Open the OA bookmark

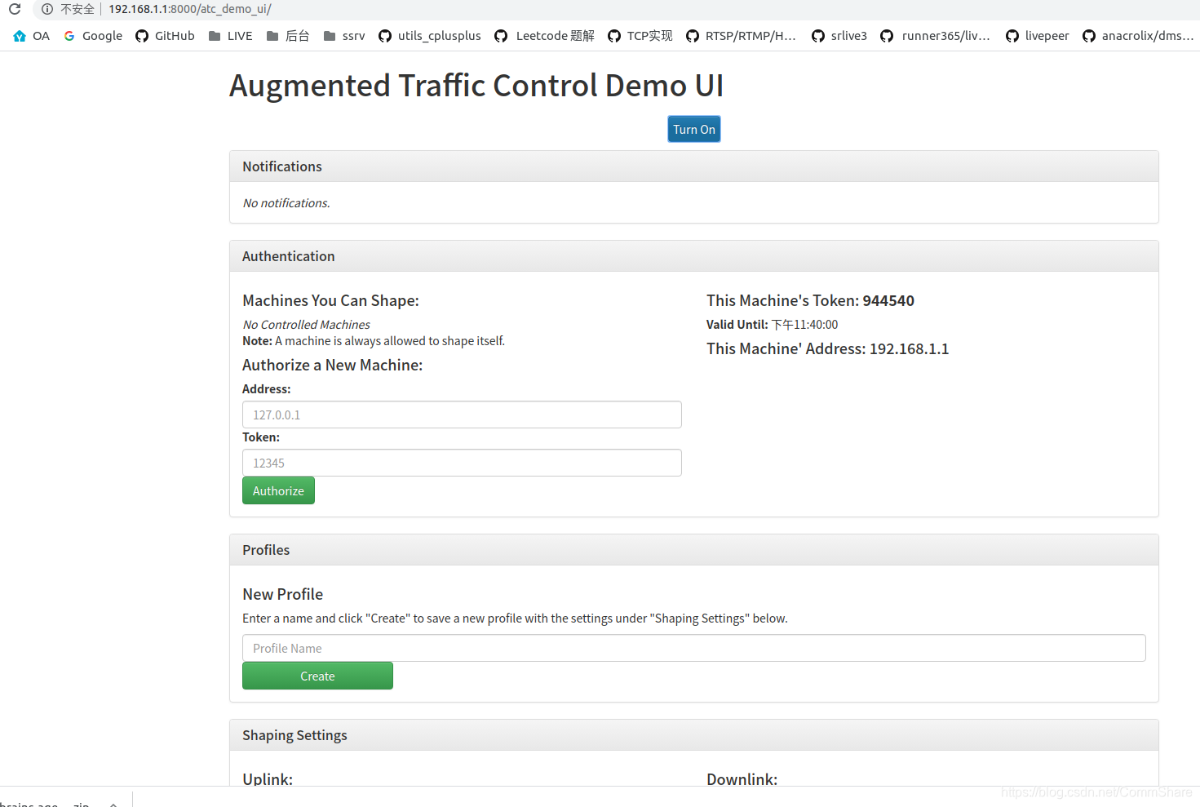point(32,36)
